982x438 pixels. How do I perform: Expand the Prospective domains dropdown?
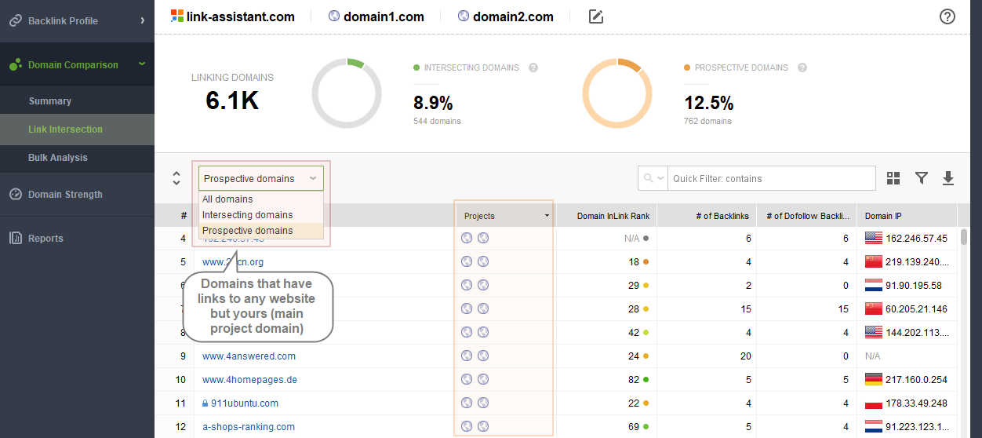[x=260, y=178]
